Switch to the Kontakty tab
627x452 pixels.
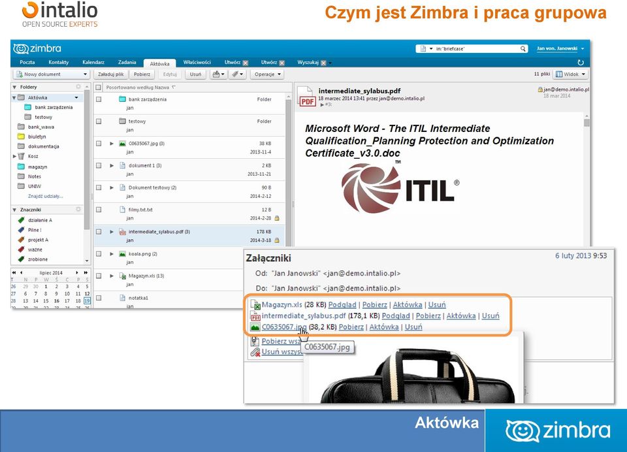(58, 63)
